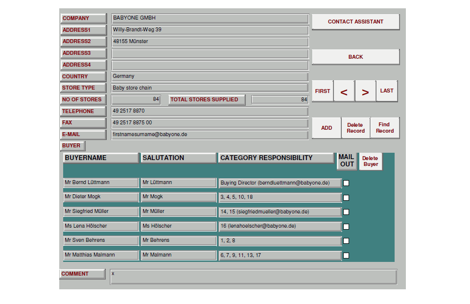Click Delete Record button
This screenshot has height=304, width=470.
[356, 128]
